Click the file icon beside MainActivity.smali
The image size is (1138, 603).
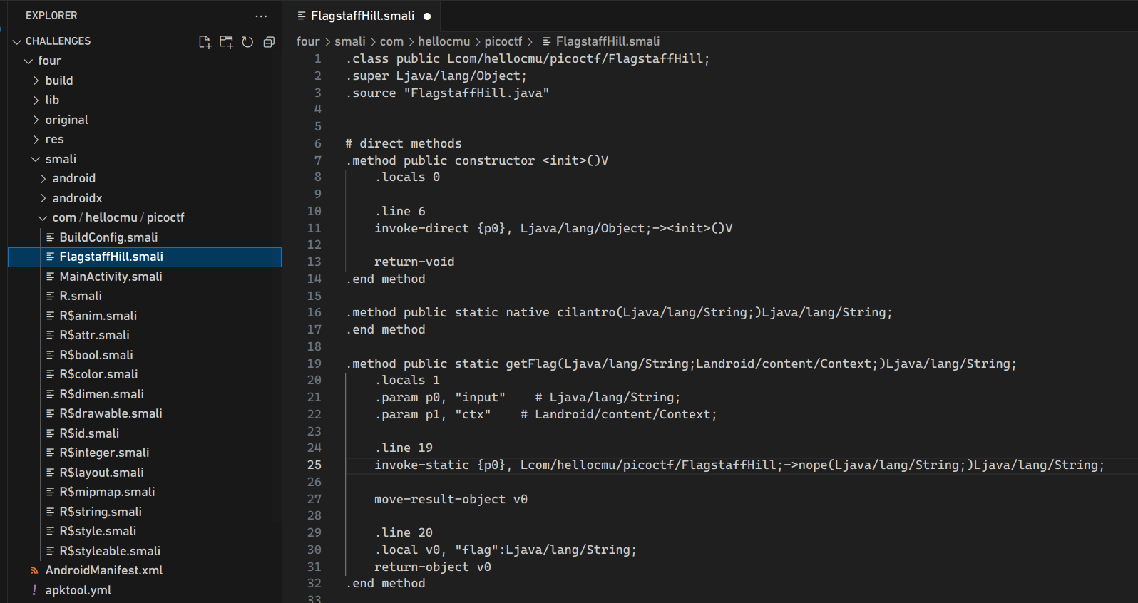[51, 277]
